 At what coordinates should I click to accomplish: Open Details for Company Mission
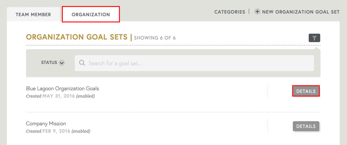click(306, 126)
